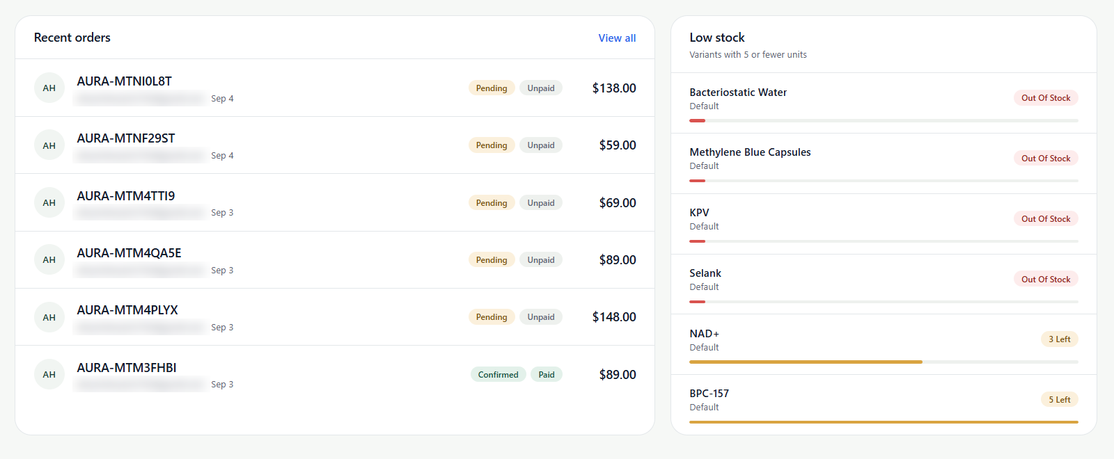Click Pending badge on order AURA-MTM4QA5E
This screenshot has width=1114, height=459.
(492, 259)
